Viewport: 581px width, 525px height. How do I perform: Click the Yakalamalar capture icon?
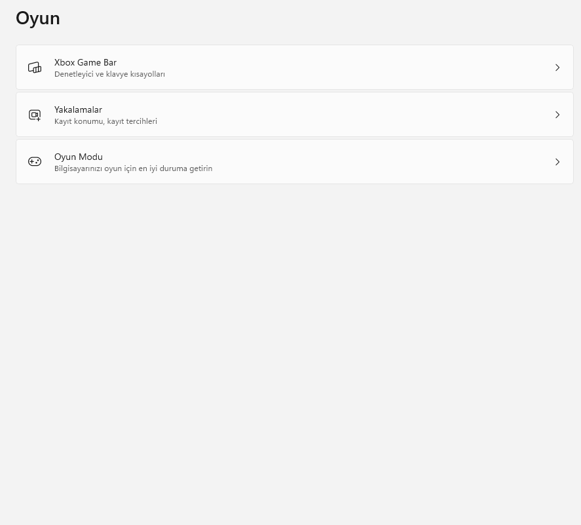coord(35,115)
